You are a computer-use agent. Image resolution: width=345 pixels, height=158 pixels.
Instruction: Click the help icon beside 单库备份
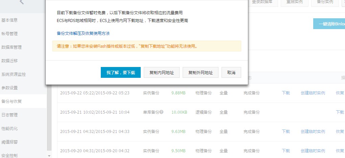click(x=161, y=112)
